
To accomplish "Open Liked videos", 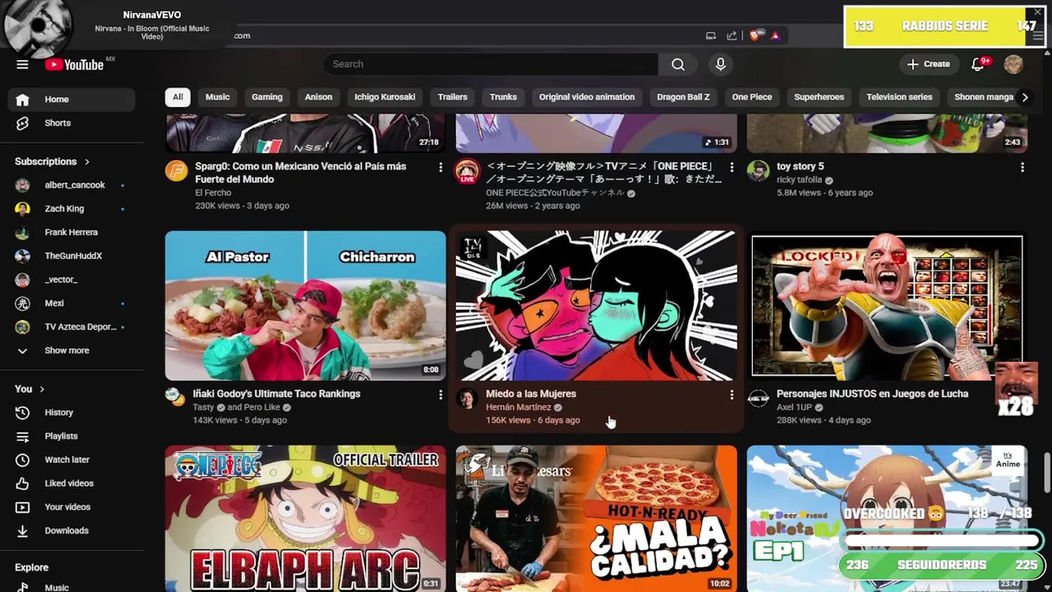I will 71,483.
